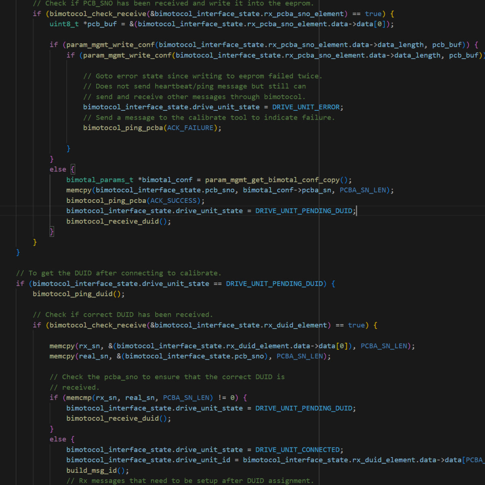The height and width of the screenshot is (485, 485).
Task: Click the bimotal_params_t type name
Action: (x=100, y=180)
